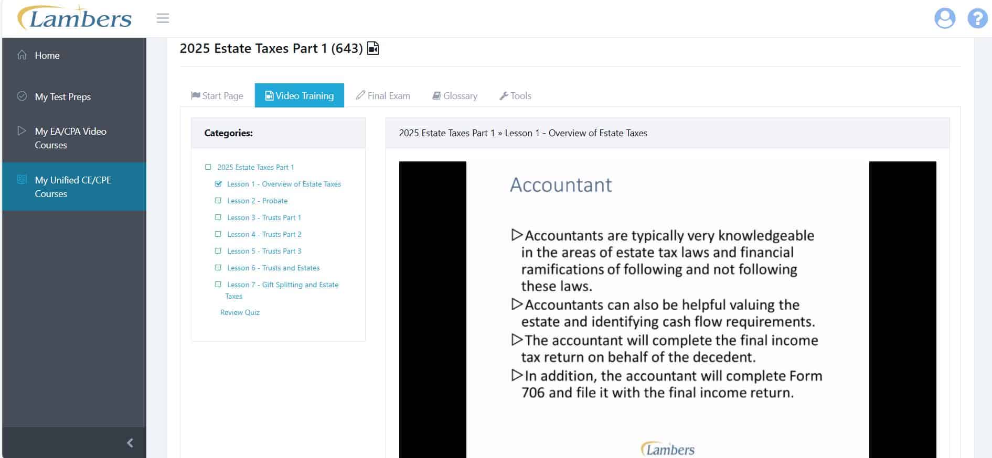
Task: Open the Glossary tab
Action: click(455, 96)
